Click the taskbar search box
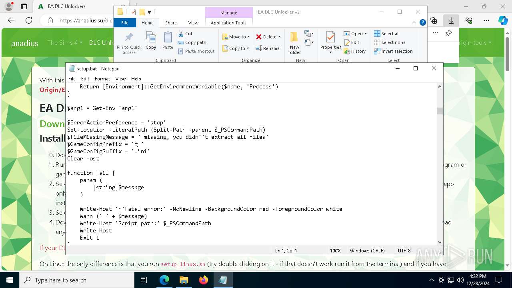This screenshot has height=288, width=512. click(77, 280)
